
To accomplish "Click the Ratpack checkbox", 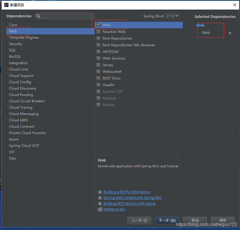I will coord(99,98).
